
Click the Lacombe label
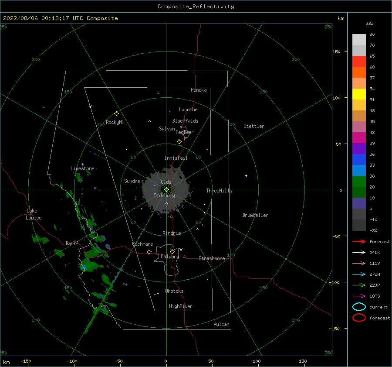(x=188, y=110)
